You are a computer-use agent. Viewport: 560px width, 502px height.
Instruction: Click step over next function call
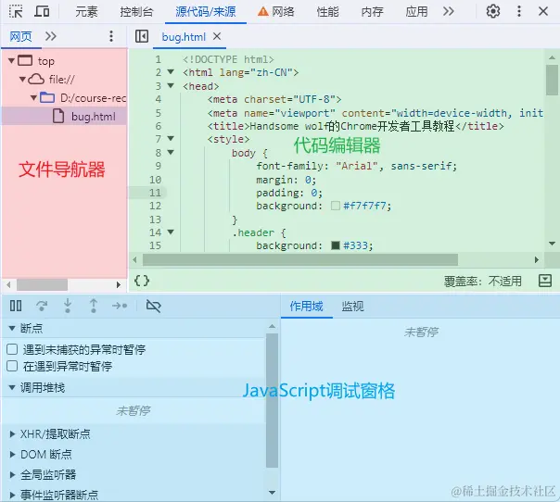click(x=42, y=306)
